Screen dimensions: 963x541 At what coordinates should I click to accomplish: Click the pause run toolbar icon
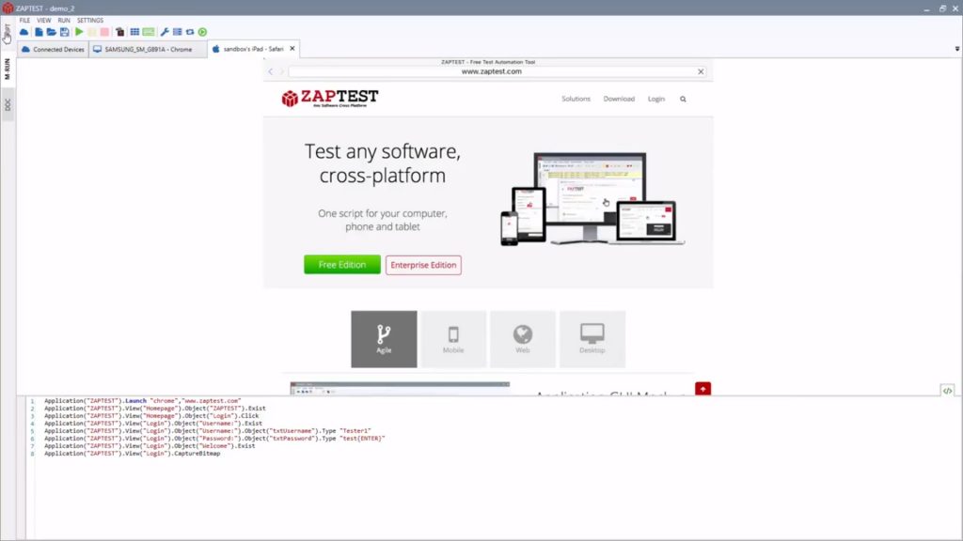click(x=92, y=32)
